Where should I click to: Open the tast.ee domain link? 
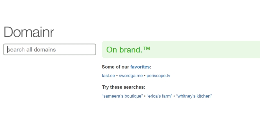[108, 76]
